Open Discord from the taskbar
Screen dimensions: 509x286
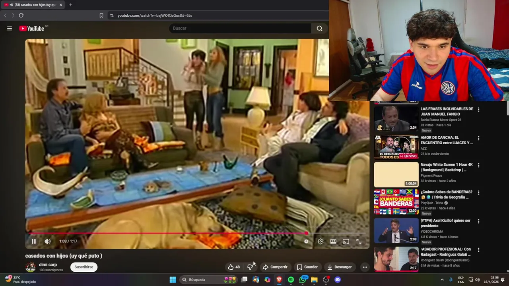[x=338, y=280]
